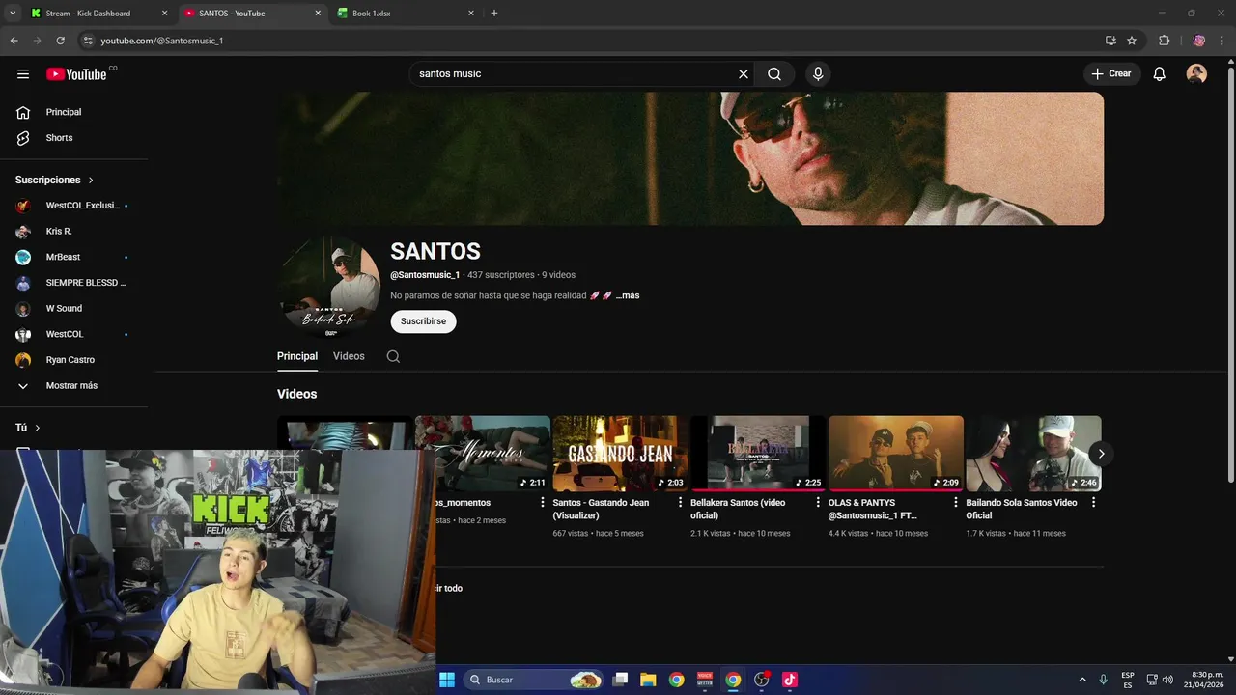Open Bellakera Santos video thumbnail
The height and width of the screenshot is (695, 1236).
pos(758,454)
